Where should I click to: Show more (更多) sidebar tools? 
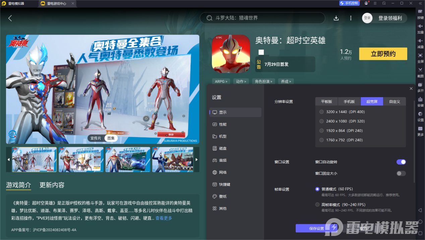pyautogui.click(x=420, y=131)
